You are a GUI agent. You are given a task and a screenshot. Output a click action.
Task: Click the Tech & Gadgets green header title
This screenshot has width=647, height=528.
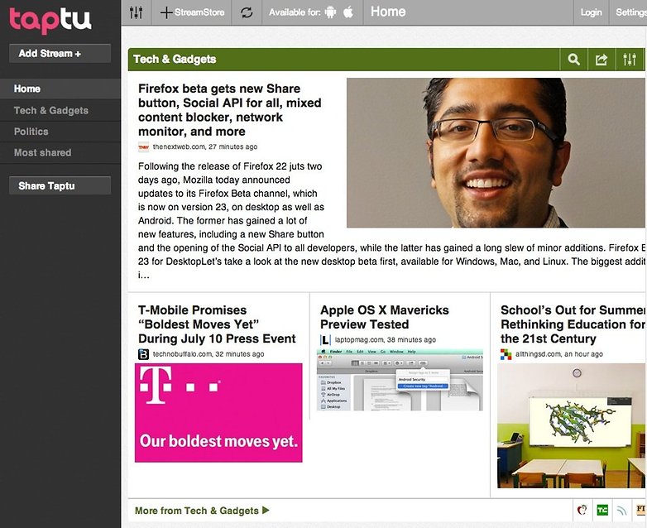click(x=175, y=60)
